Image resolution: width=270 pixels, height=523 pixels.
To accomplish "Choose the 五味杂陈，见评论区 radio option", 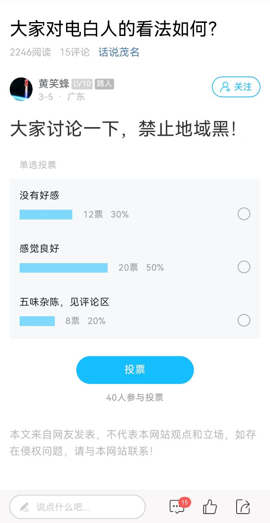I will pos(244,320).
